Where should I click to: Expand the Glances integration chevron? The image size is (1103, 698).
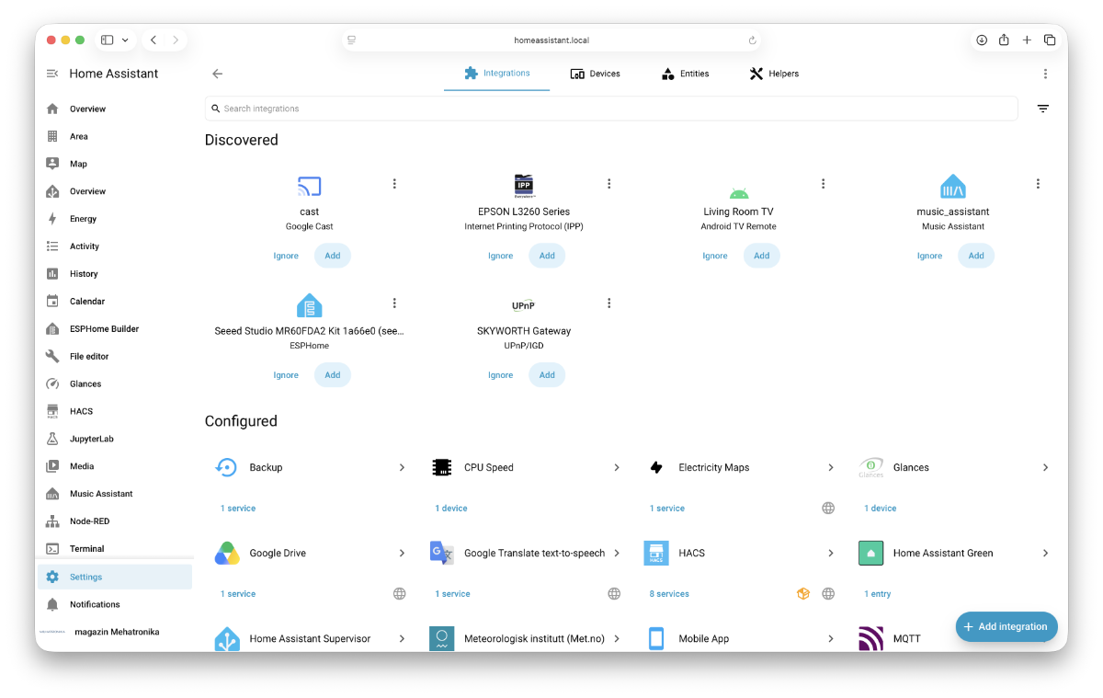(x=1045, y=467)
